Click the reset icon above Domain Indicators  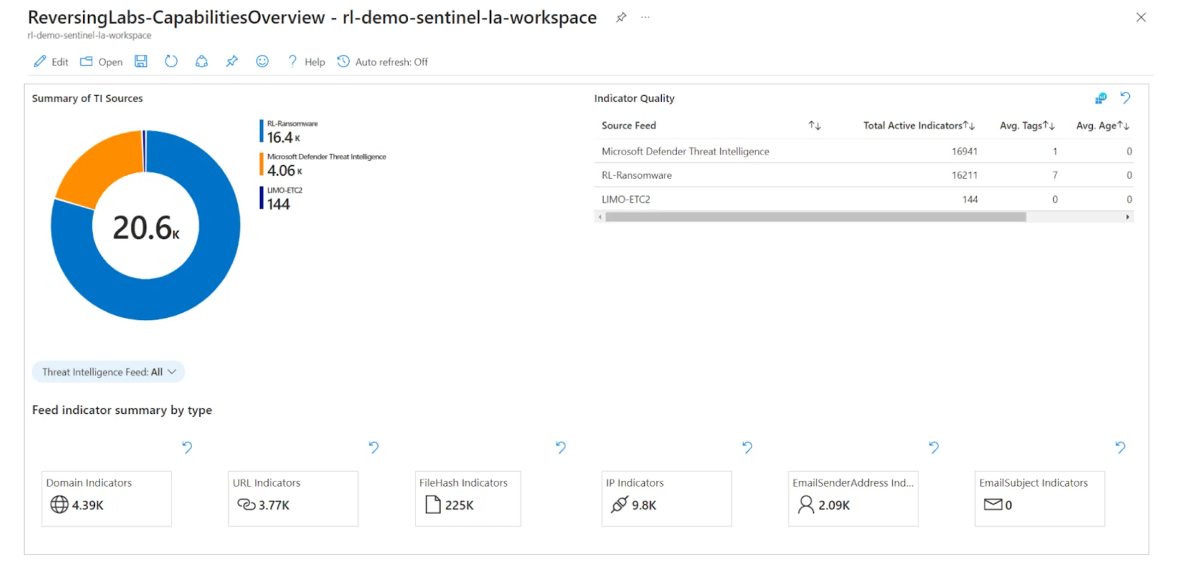coord(187,447)
